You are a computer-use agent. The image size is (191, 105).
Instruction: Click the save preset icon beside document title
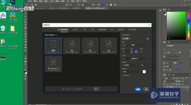[x=148, y=38]
